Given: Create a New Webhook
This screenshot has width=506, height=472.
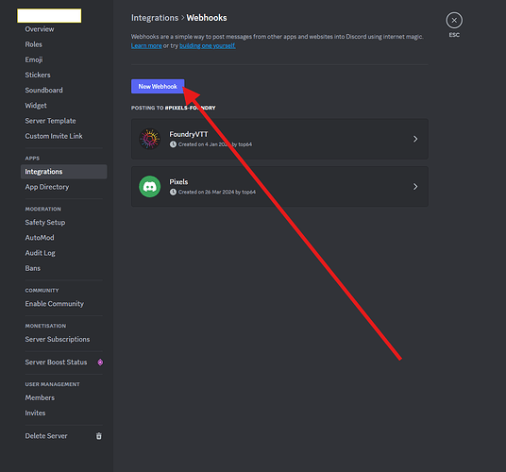Looking at the screenshot, I should point(158,87).
